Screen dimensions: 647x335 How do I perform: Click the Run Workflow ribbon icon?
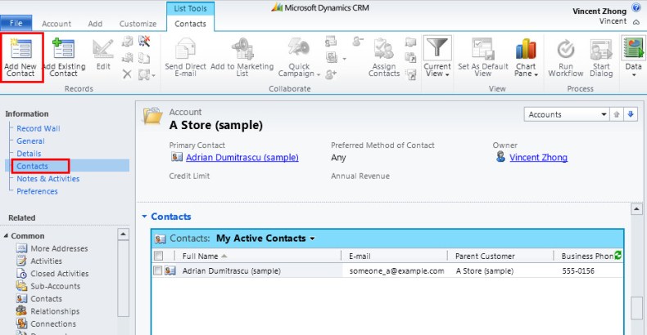(566, 49)
